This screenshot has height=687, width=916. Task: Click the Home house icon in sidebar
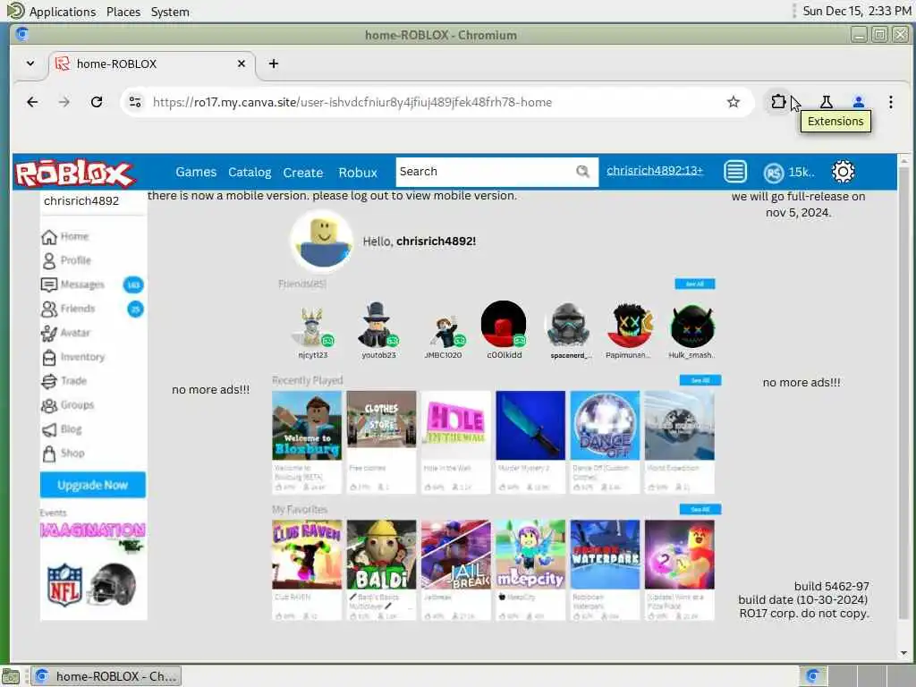point(49,236)
